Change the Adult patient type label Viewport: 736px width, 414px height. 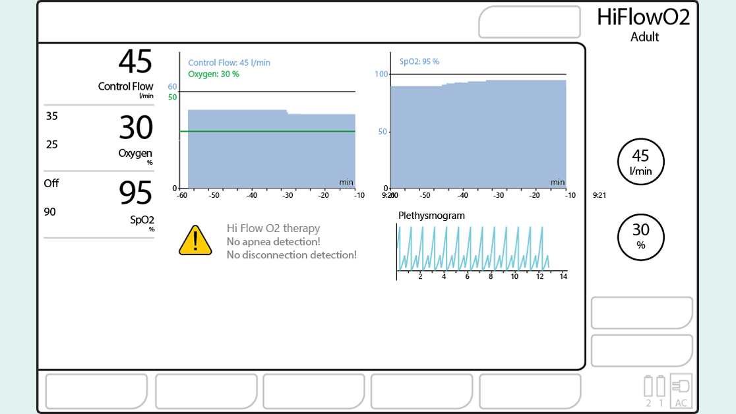[644, 37]
